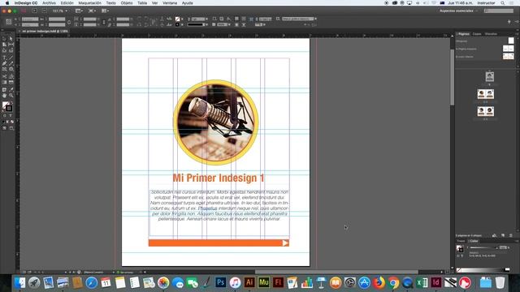Toggle formatting affects container
This screenshot has width=520, height=292.
point(4,116)
